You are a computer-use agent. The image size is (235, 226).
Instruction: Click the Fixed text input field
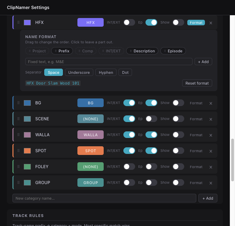point(109,62)
